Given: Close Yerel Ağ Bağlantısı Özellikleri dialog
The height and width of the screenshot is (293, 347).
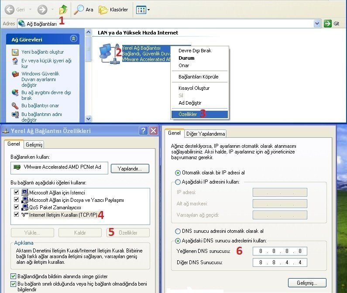Looking at the screenshot, I should (153, 130).
